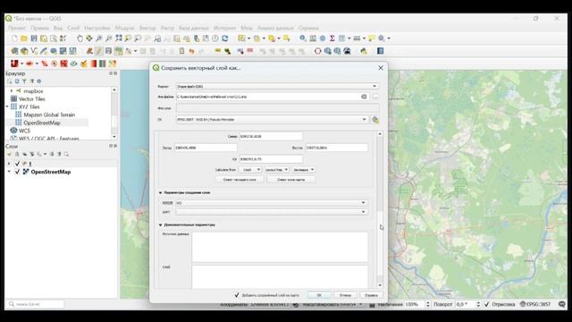Image resolution: width=572 pixels, height=322 pixels.
Task: Click the Identify Features icon
Action: click(303, 38)
